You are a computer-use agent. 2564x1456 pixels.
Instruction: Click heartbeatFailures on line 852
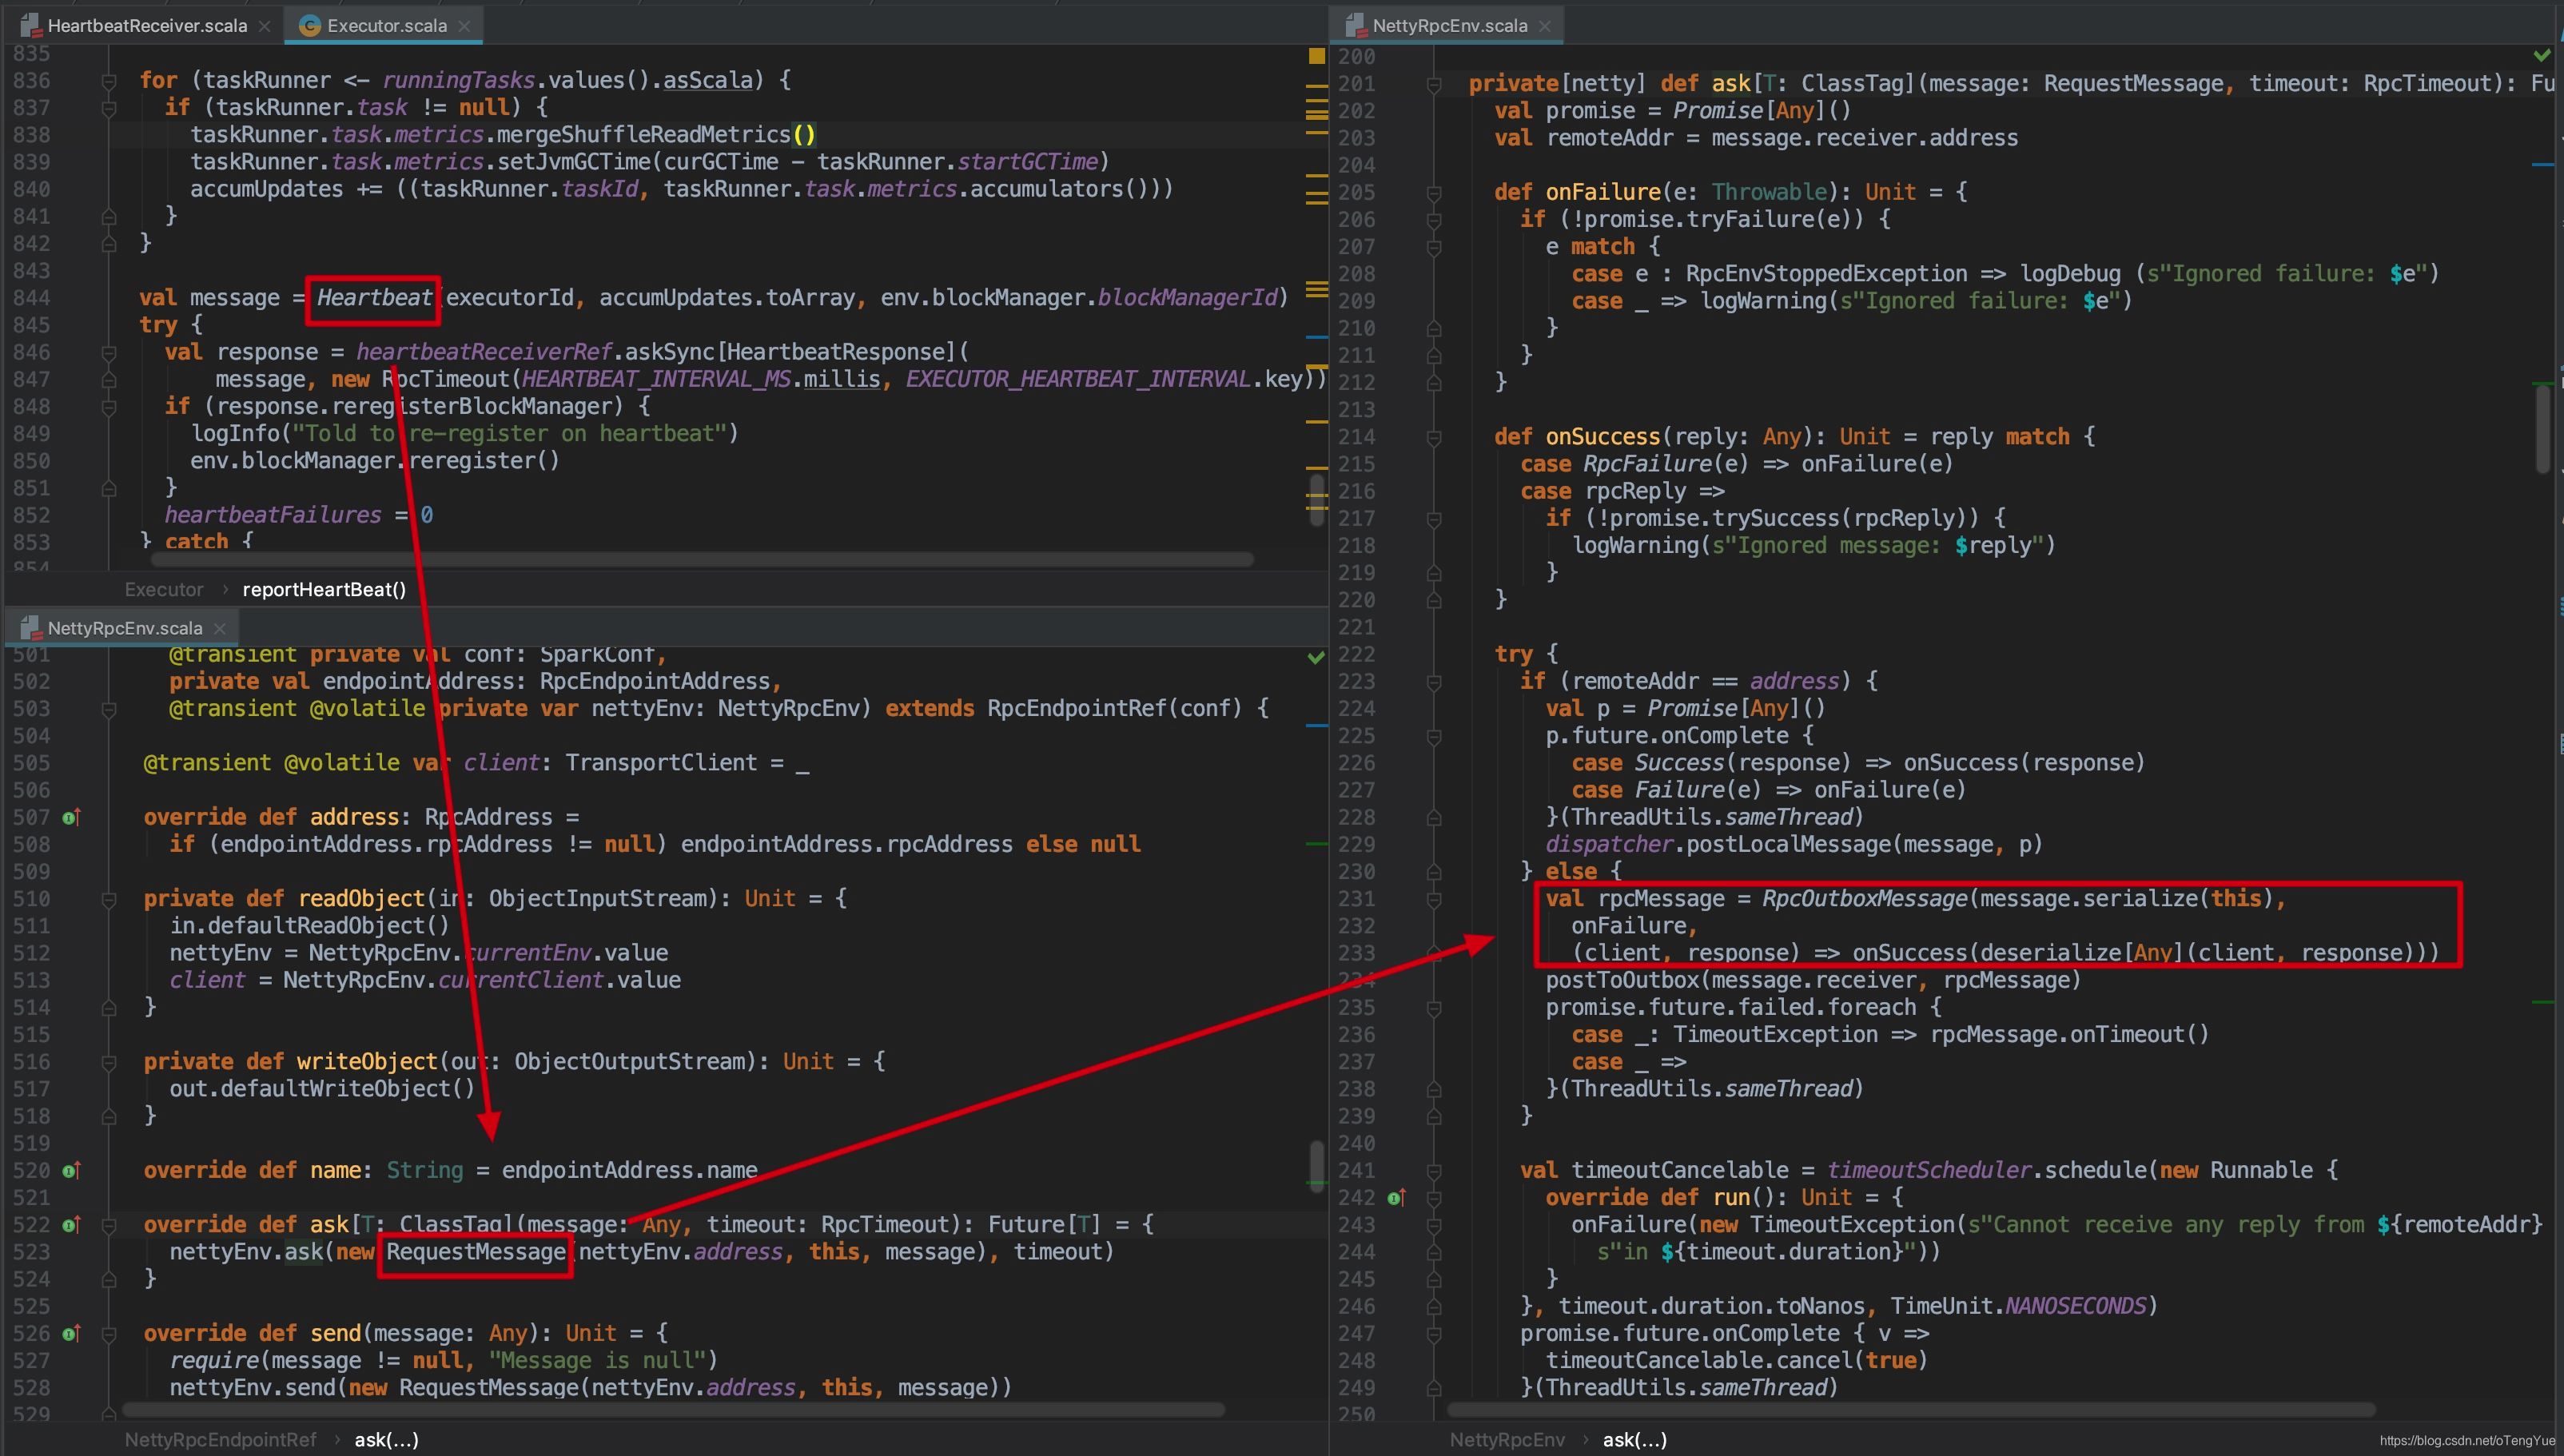(273, 515)
